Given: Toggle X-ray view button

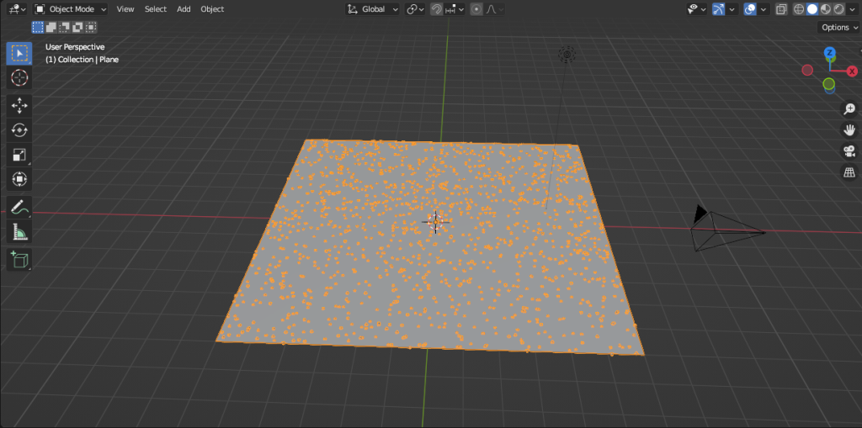Looking at the screenshot, I should click(x=780, y=9).
